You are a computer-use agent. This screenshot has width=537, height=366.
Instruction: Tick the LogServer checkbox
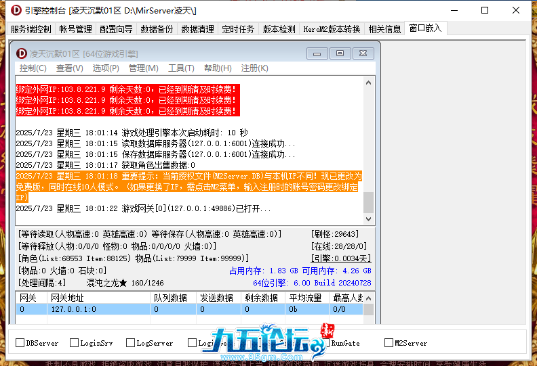click(x=130, y=342)
